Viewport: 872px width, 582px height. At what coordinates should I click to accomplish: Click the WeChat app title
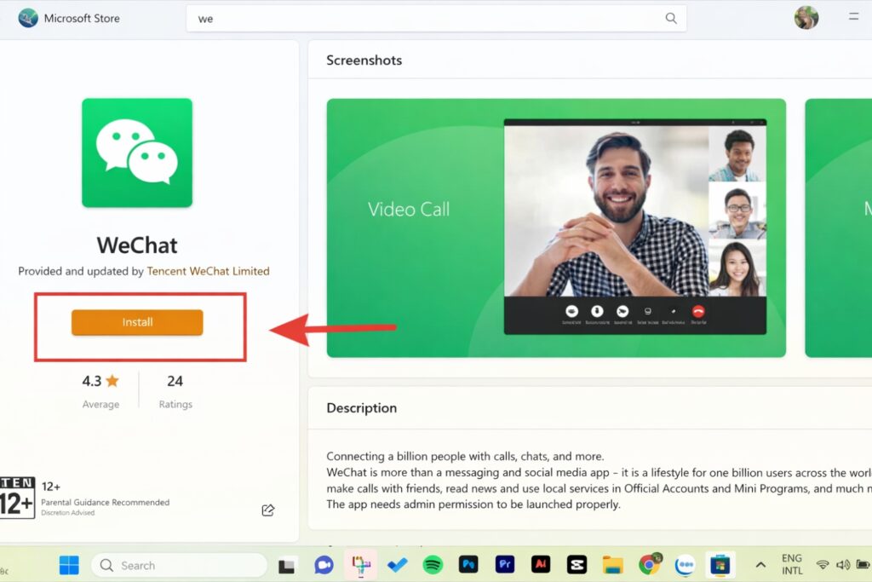(x=137, y=245)
